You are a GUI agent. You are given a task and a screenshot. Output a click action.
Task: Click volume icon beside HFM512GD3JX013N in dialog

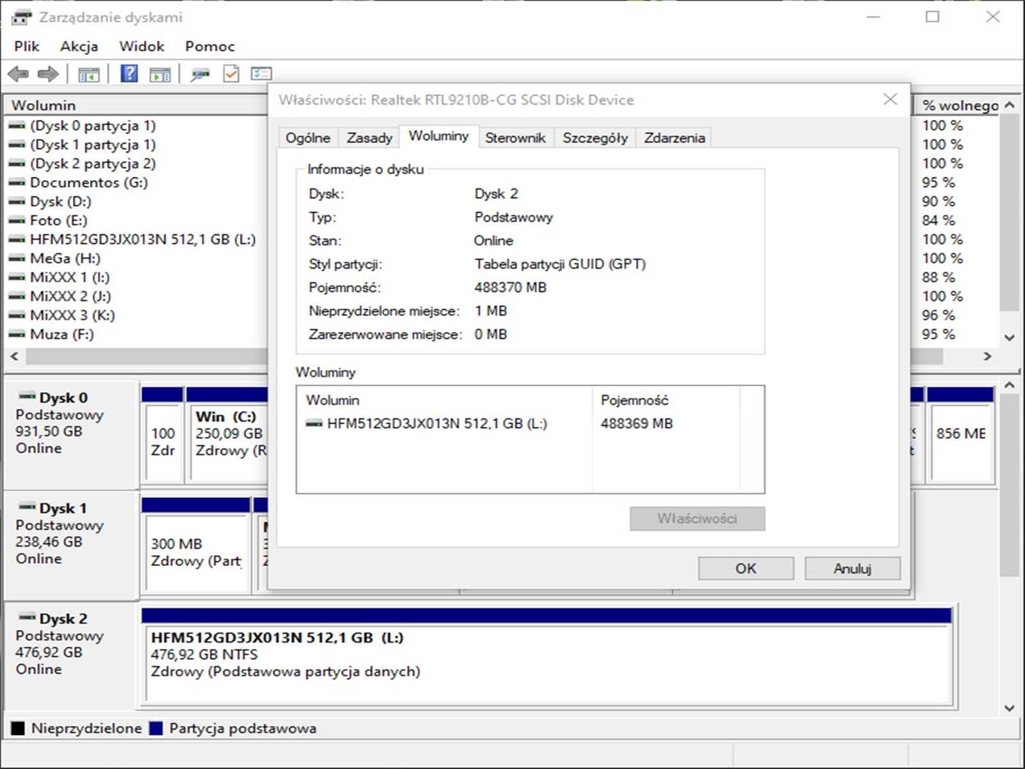click(314, 424)
